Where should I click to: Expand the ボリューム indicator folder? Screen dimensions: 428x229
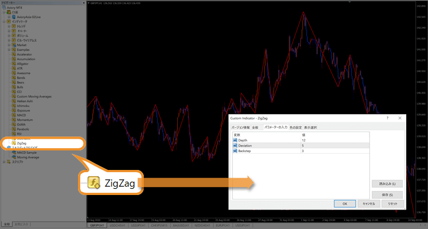click(8, 36)
